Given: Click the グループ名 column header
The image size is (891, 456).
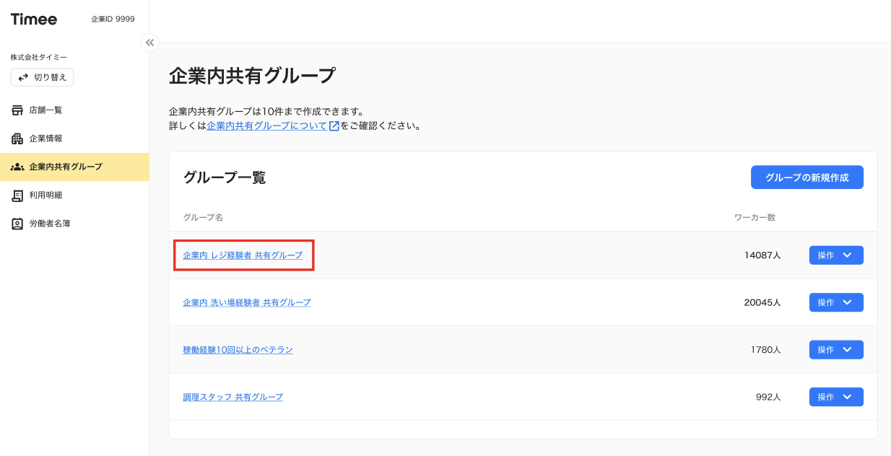Looking at the screenshot, I should [203, 217].
